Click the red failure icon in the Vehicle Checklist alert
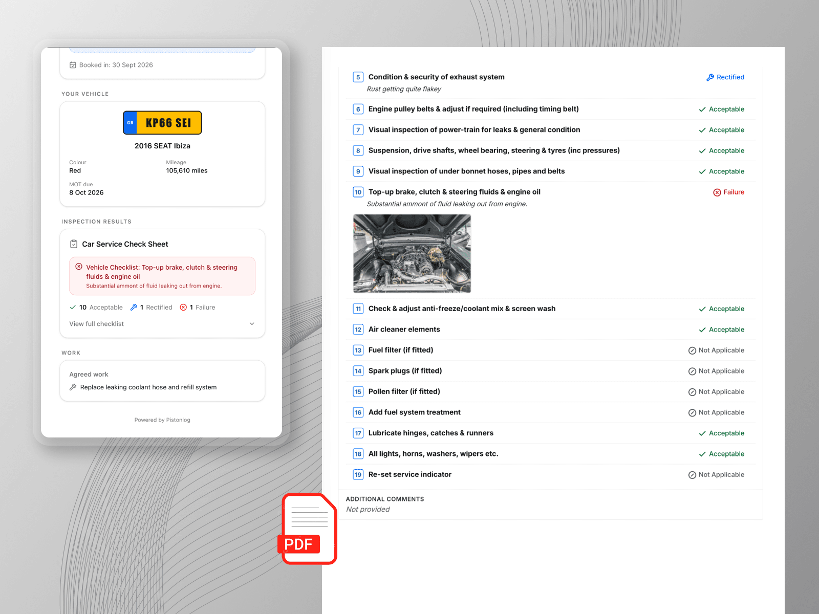 (79, 267)
